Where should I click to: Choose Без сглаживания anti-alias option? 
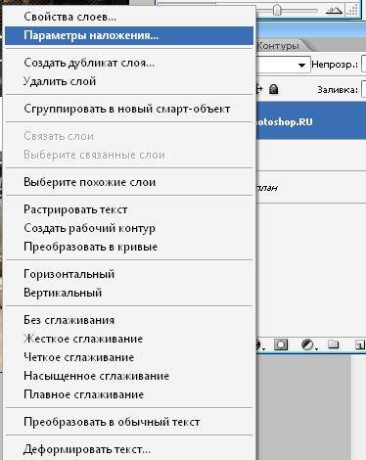[129, 320]
